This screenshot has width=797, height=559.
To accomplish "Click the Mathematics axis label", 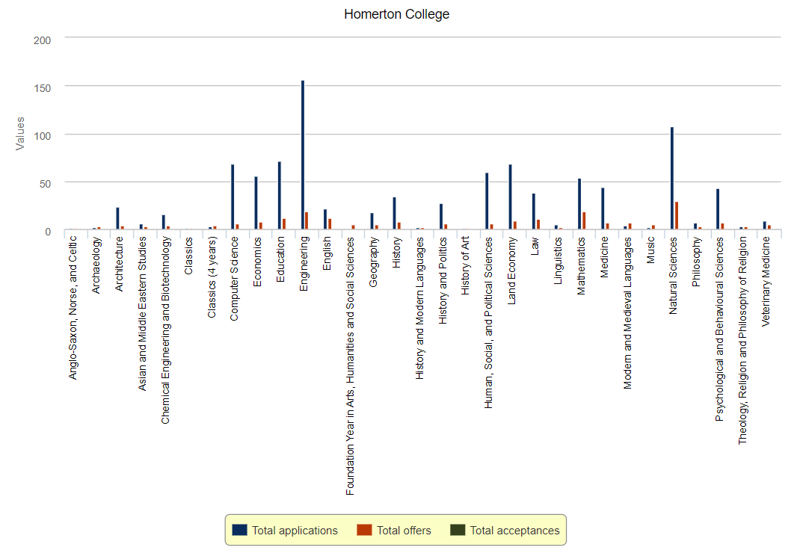I will (x=581, y=266).
